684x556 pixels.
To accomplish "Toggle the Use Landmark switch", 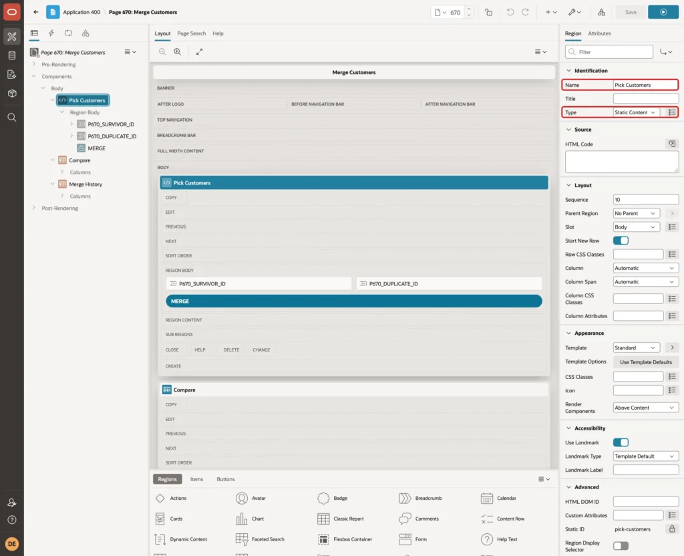I will pos(621,442).
